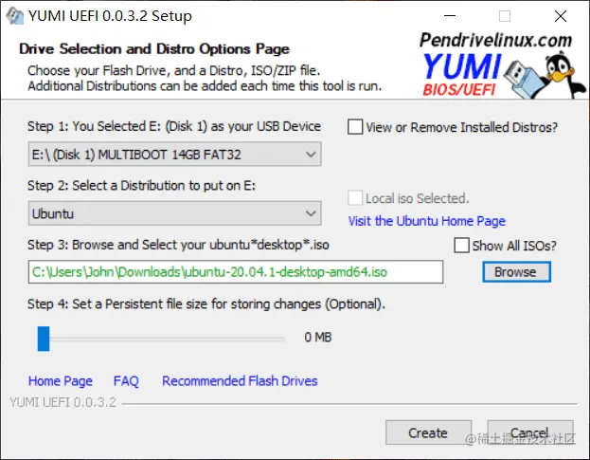590x460 pixels.
Task: Click the Cancel button
Action: (530, 432)
